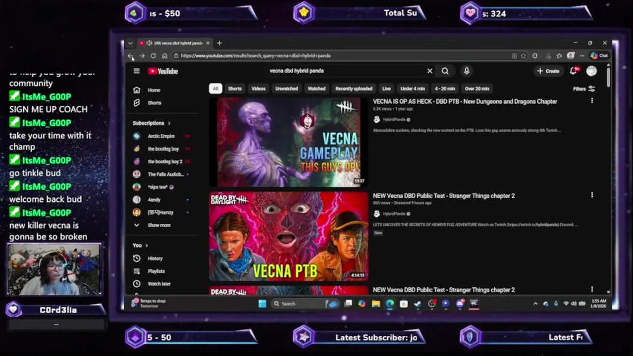Image resolution: width=633 pixels, height=356 pixels.
Task: Open a new browser tab
Action: point(219,43)
